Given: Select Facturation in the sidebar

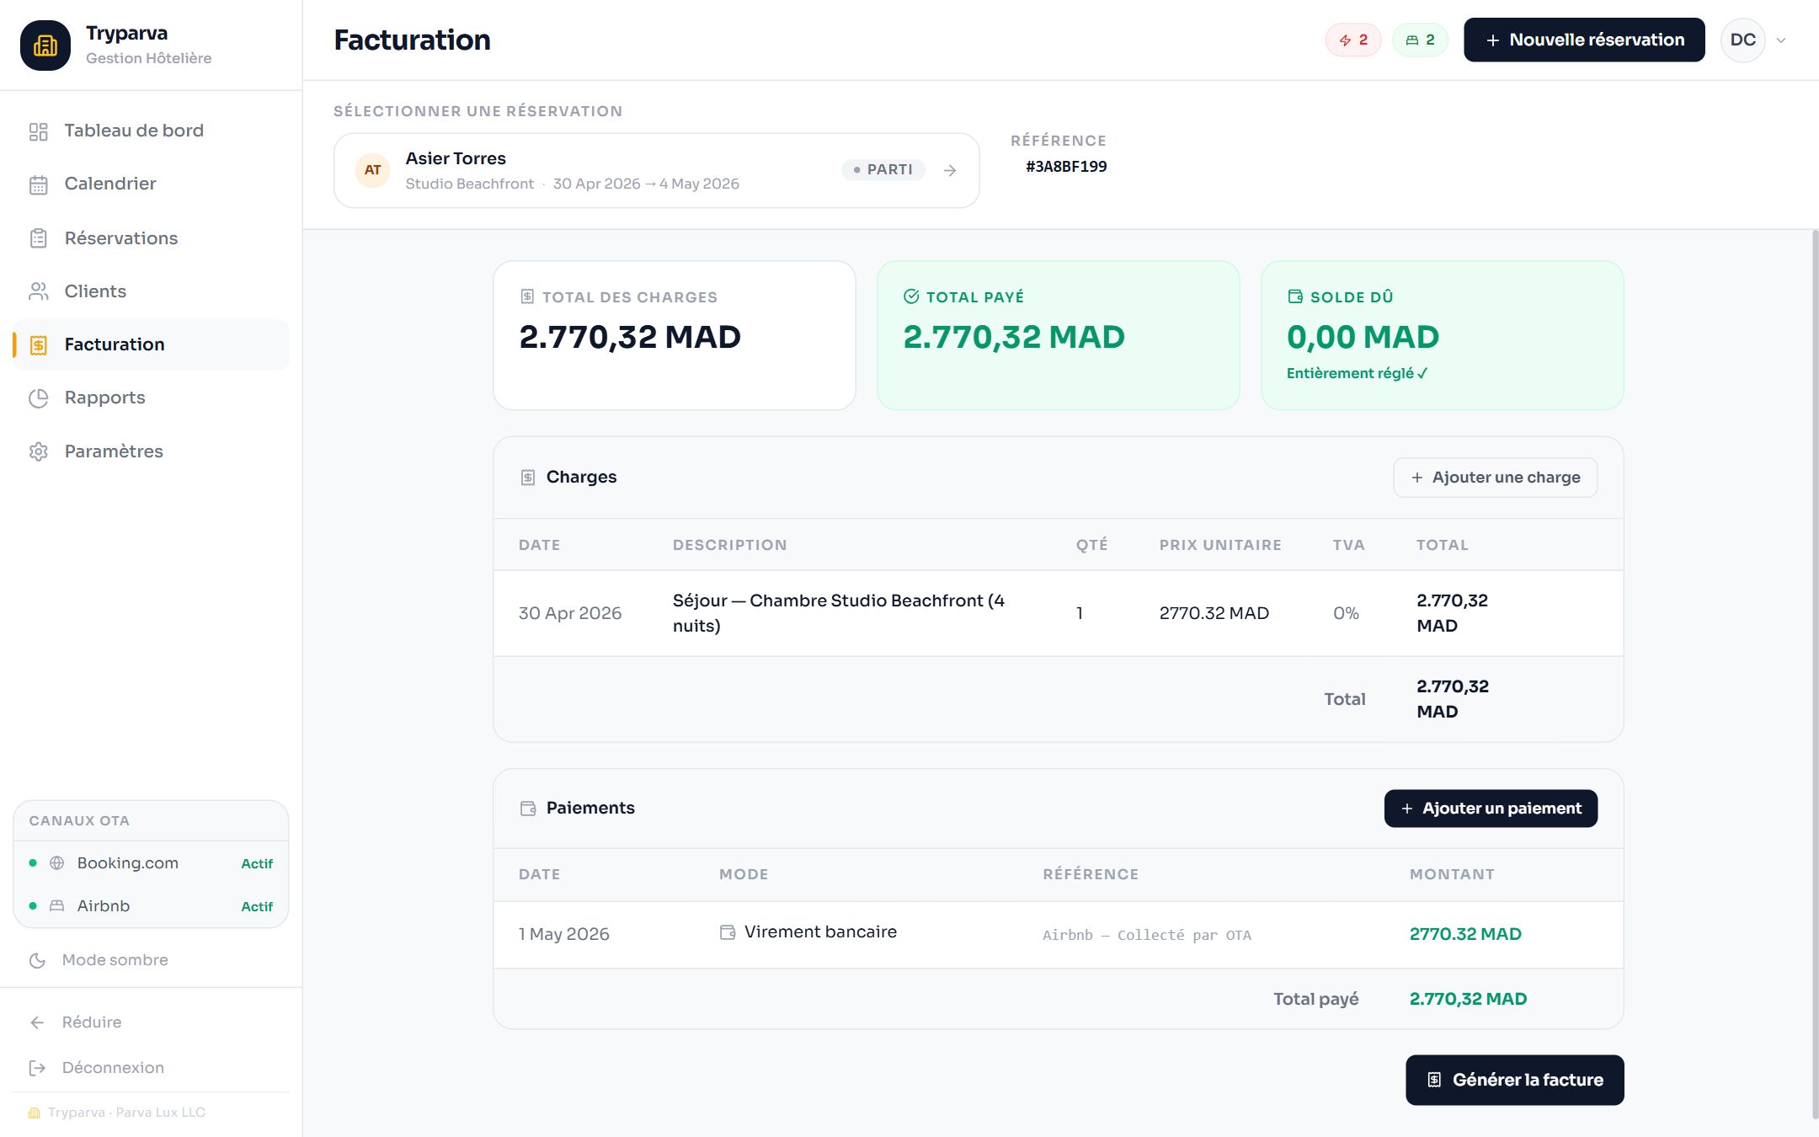Looking at the screenshot, I should click(x=151, y=344).
